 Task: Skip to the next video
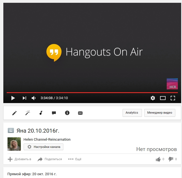[x=24, y=98]
